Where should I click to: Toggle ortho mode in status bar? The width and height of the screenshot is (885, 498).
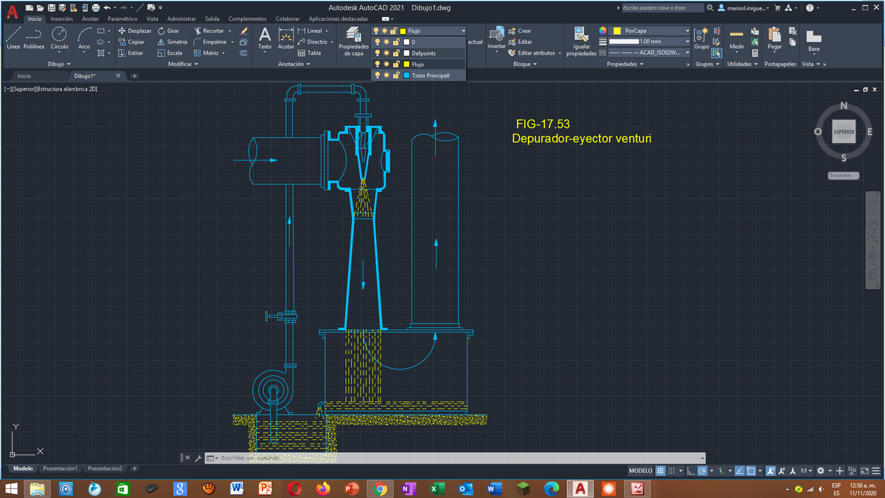(690, 471)
